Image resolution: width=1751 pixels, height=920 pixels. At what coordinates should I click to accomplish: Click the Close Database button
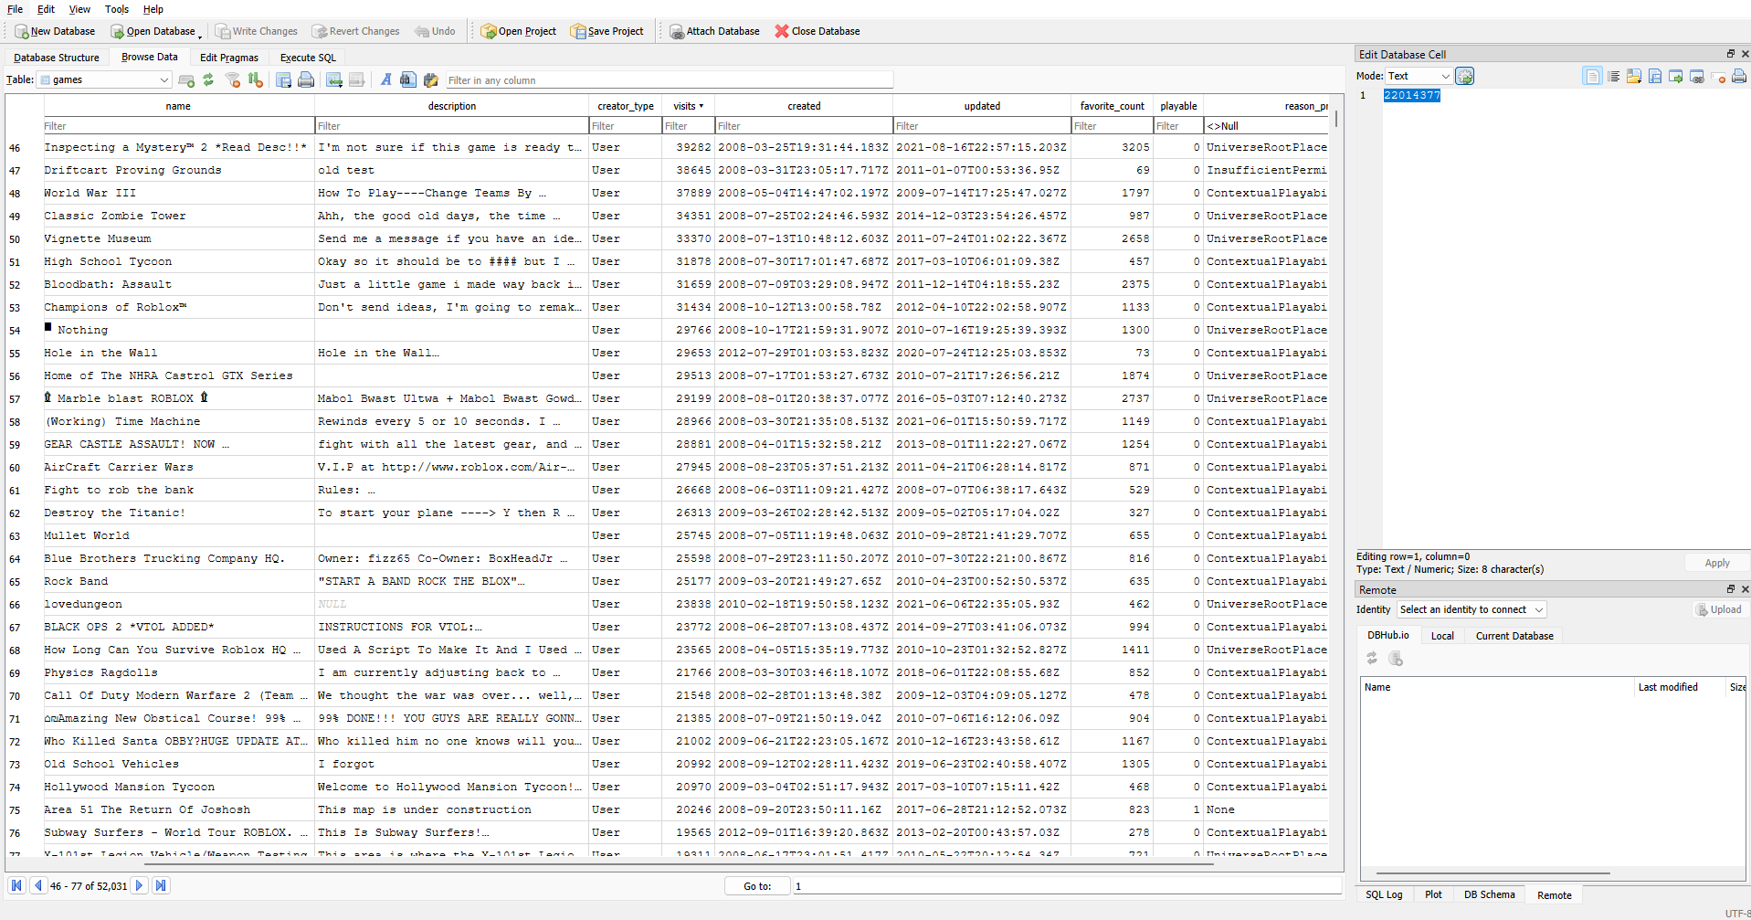coord(817,31)
